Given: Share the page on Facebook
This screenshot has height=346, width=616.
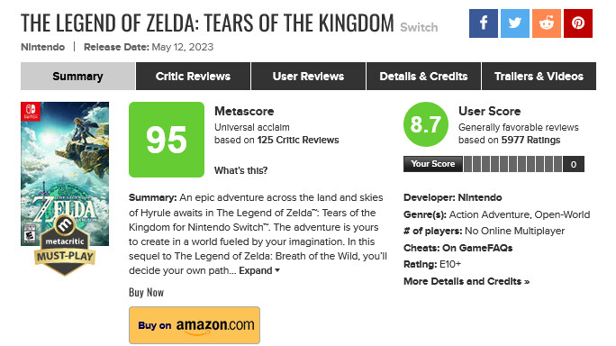Looking at the screenshot, I should click(484, 23).
